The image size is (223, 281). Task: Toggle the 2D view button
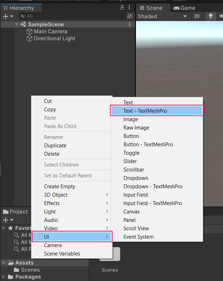pyautogui.click(x=196, y=16)
